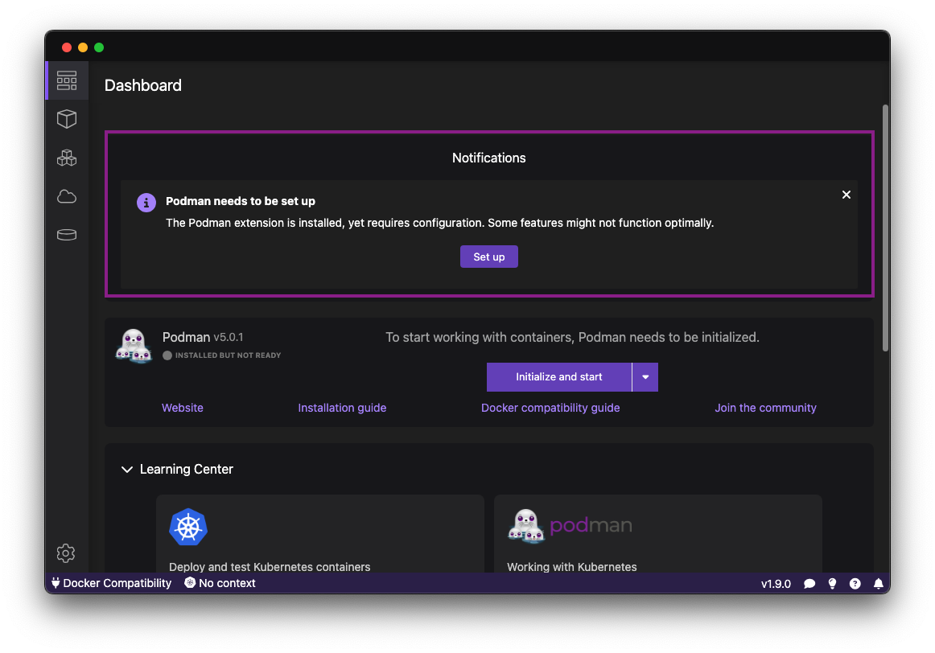Collapse the Learning Center section
Image resolution: width=935 pixels, height=653 pixels.
coord(126,470)
